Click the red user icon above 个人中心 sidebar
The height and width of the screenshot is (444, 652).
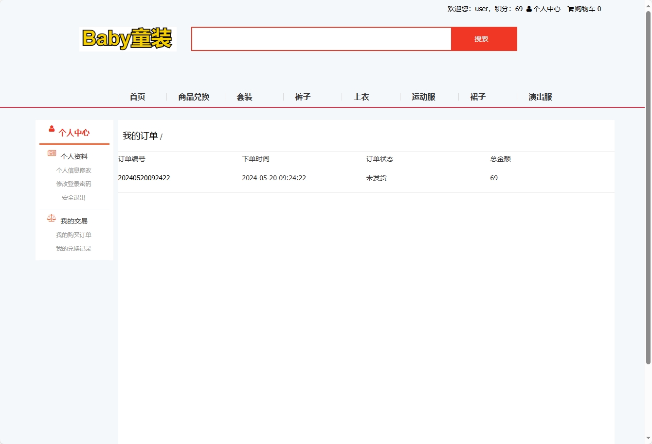[x=51, y=128]
